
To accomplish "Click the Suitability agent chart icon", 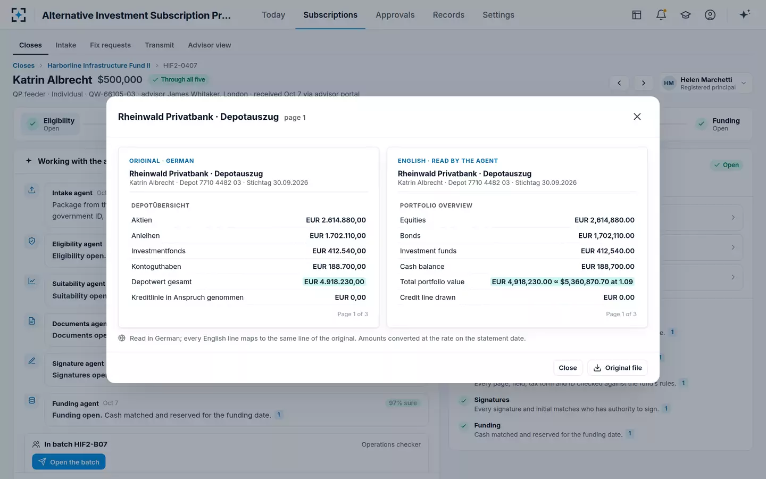I will pyautogui.click(x=32, y=281).
